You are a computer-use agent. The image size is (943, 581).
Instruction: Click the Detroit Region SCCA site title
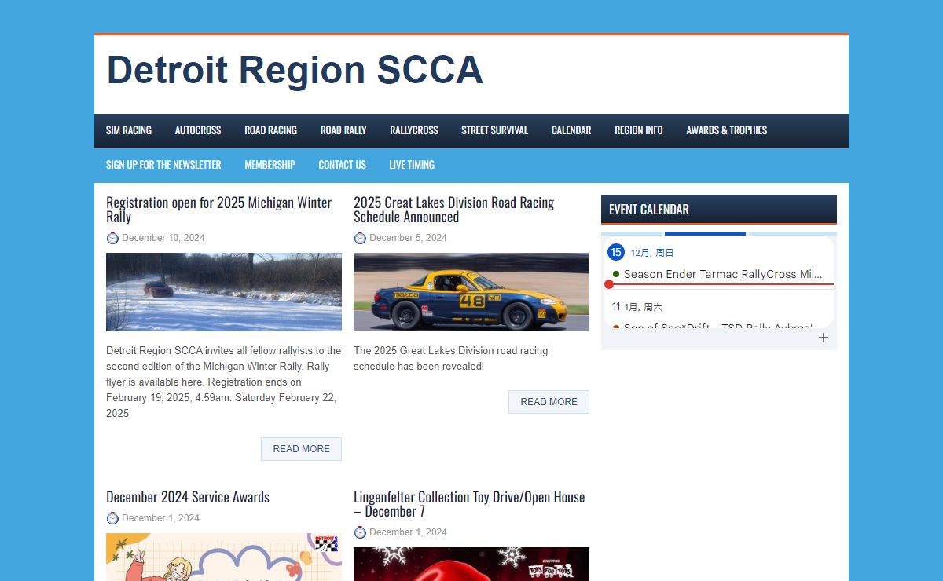click(295, 70)
